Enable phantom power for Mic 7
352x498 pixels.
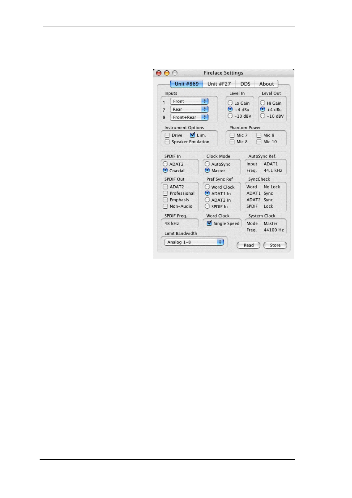click(232, 135)
